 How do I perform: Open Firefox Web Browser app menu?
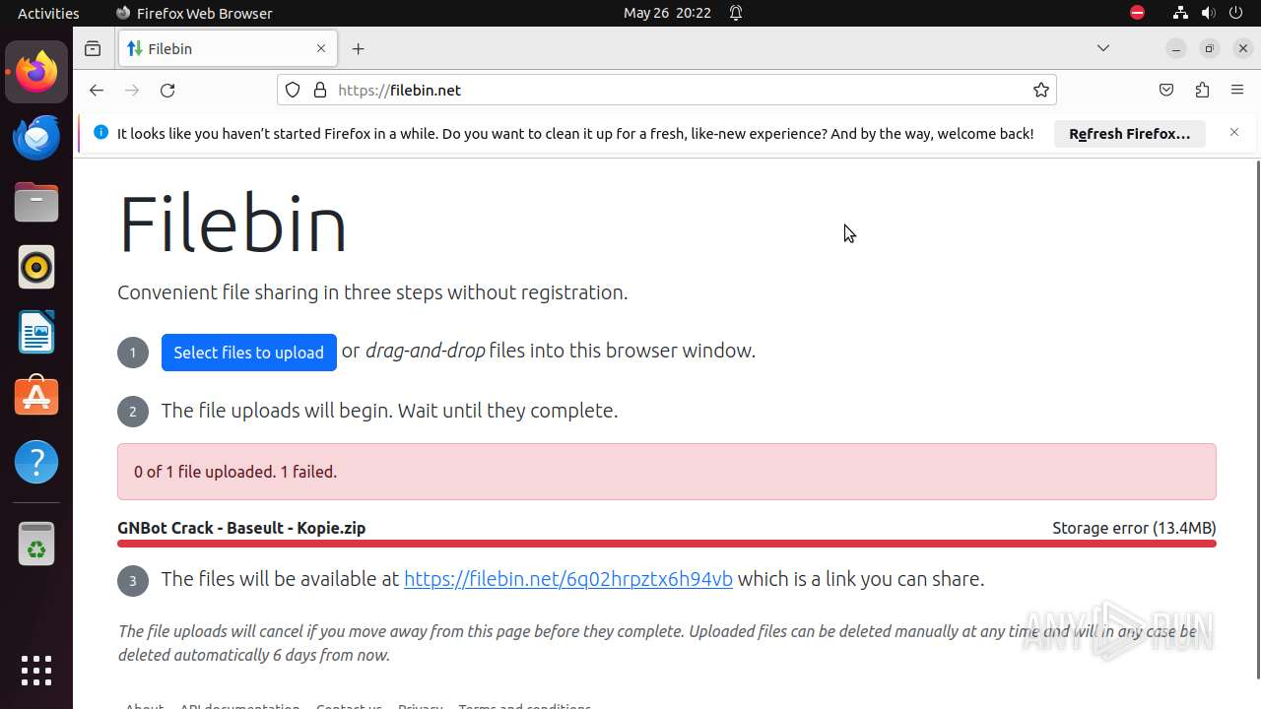click(x=194, y=13)
